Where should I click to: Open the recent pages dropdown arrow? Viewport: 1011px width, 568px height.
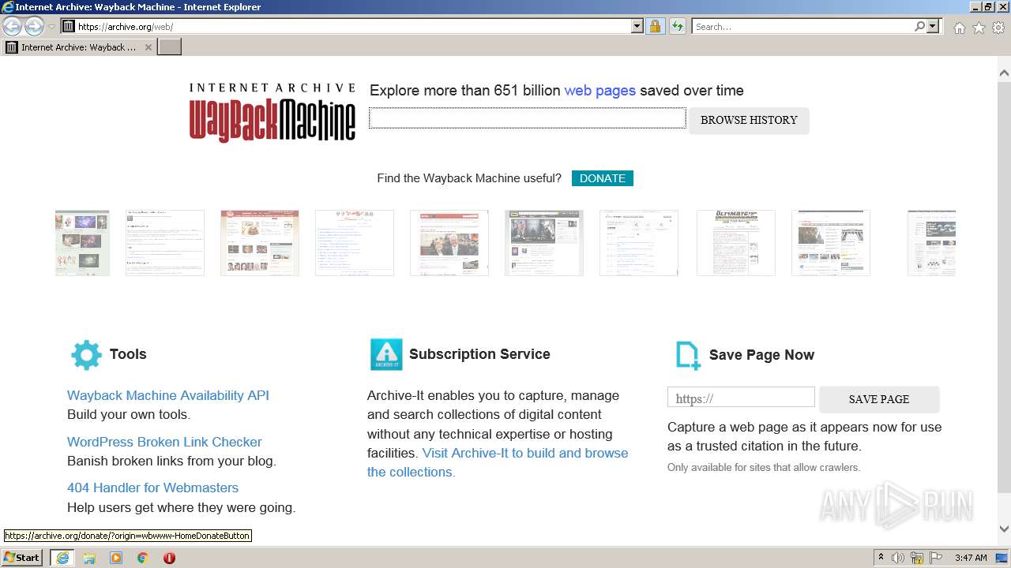[51, 27]
